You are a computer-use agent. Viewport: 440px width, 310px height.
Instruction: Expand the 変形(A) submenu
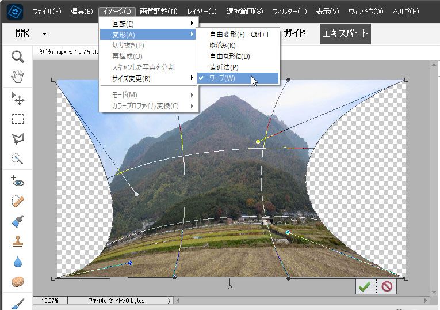[x=148, y=35]
